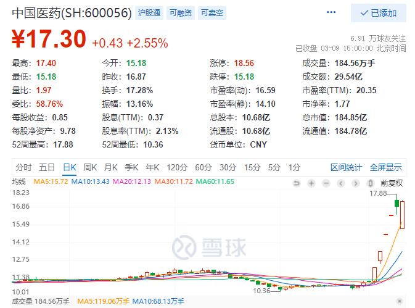Switch to the 5分 chart tab
This screenshot has height=308, width=415.
[x=274, y=167]
